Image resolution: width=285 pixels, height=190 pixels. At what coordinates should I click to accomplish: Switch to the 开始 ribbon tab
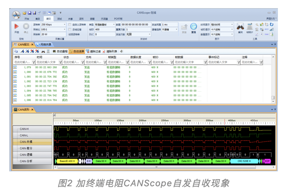tap(27, 19)
